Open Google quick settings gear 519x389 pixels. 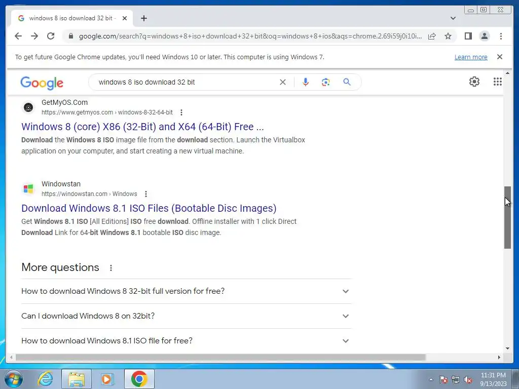click(474, 82)
